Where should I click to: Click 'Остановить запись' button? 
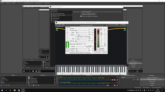[151, 79]
